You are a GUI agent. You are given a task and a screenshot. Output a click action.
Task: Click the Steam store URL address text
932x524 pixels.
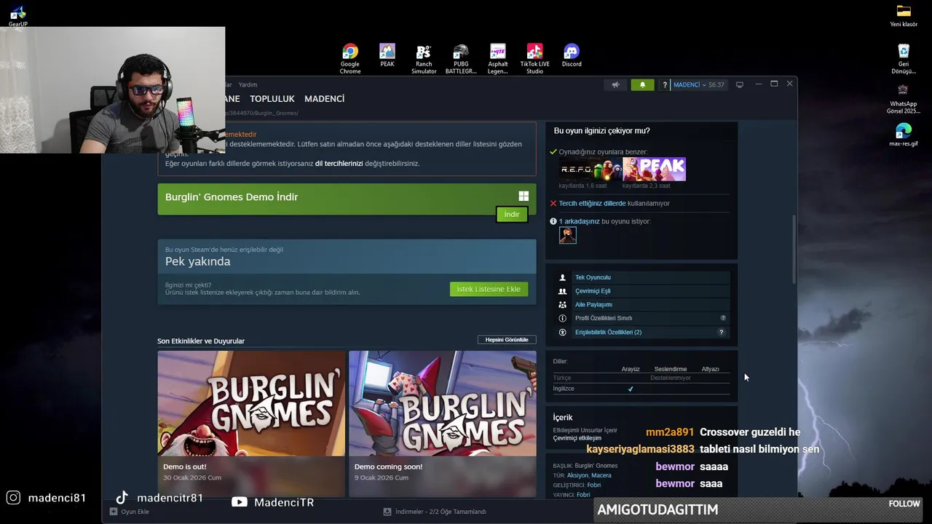261,113
